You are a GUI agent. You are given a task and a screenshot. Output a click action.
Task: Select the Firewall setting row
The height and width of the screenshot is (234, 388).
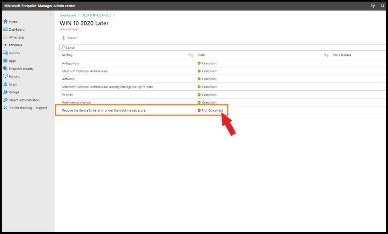[223, 95]
